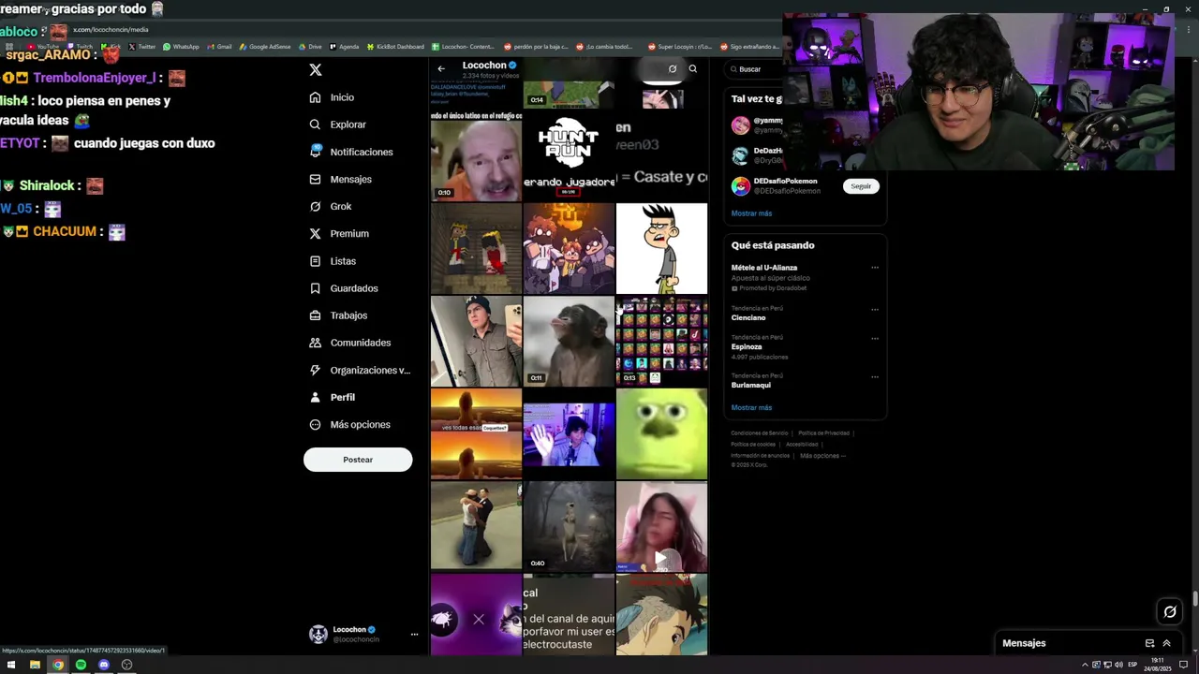Screen dimensions: 1199x674
Task: Open Política de Privacidad link
Action: coord(824,433)
